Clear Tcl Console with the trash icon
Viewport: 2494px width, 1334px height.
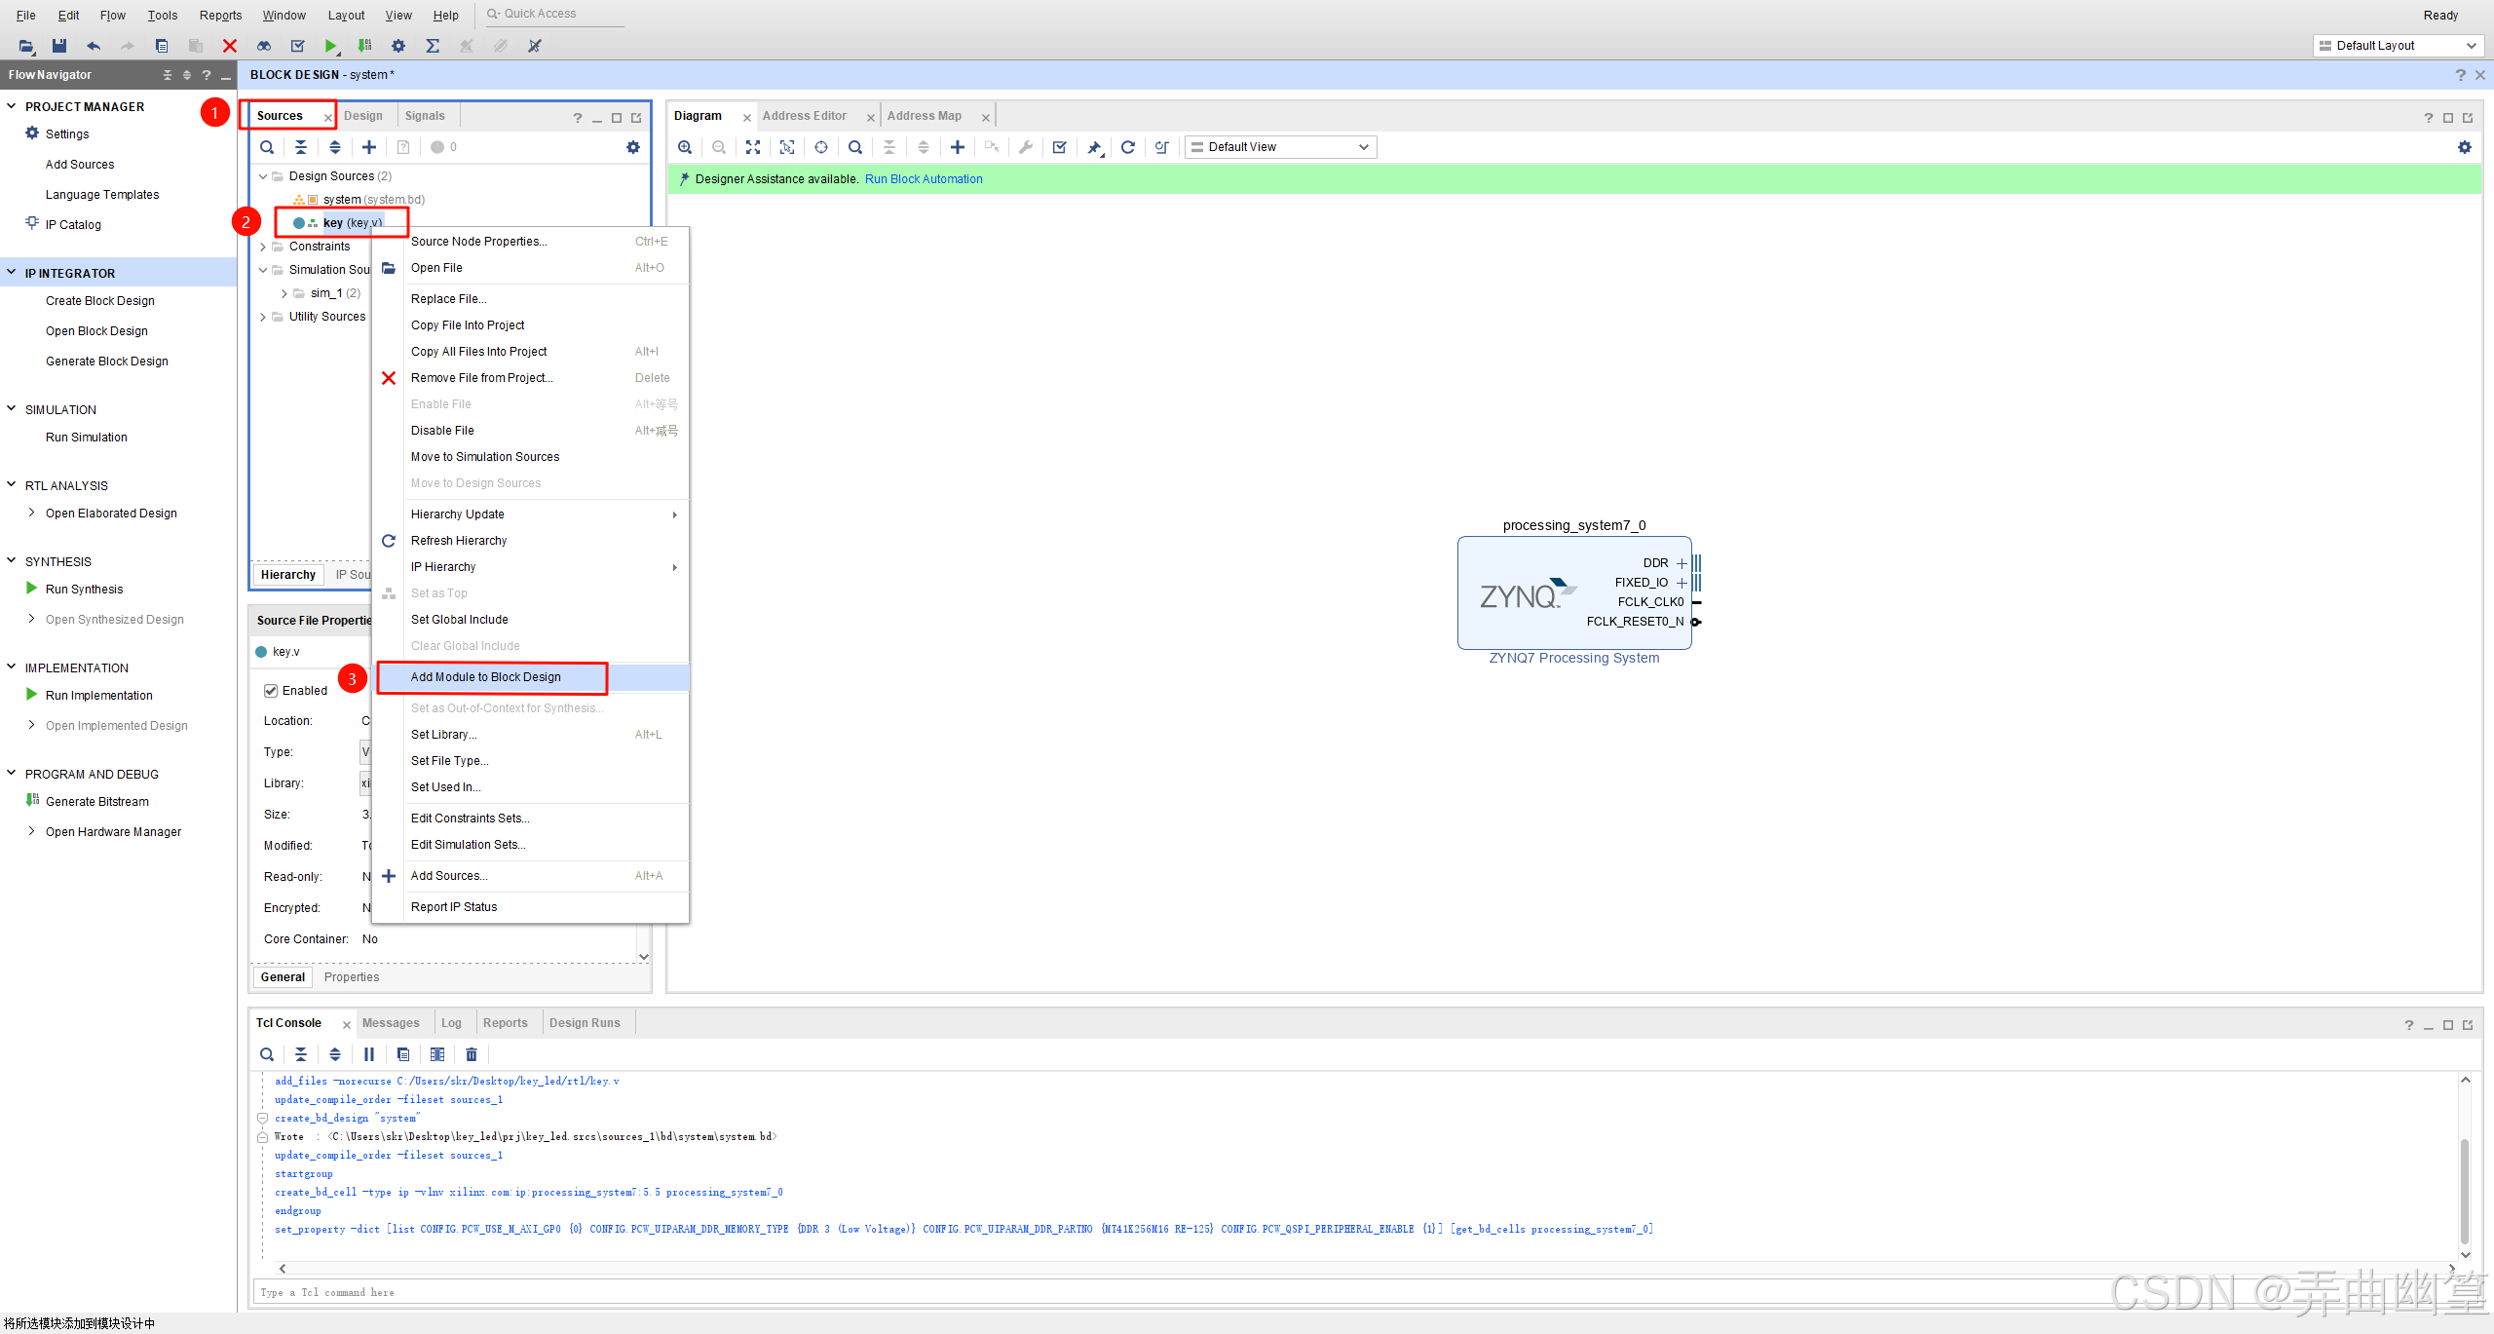coord(472,1054)
